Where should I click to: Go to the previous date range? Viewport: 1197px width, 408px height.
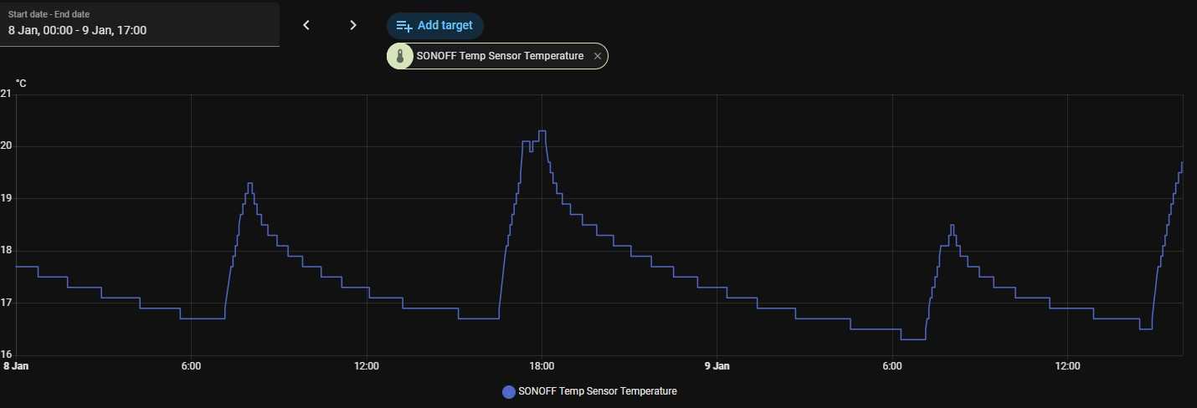coord(306,25)
